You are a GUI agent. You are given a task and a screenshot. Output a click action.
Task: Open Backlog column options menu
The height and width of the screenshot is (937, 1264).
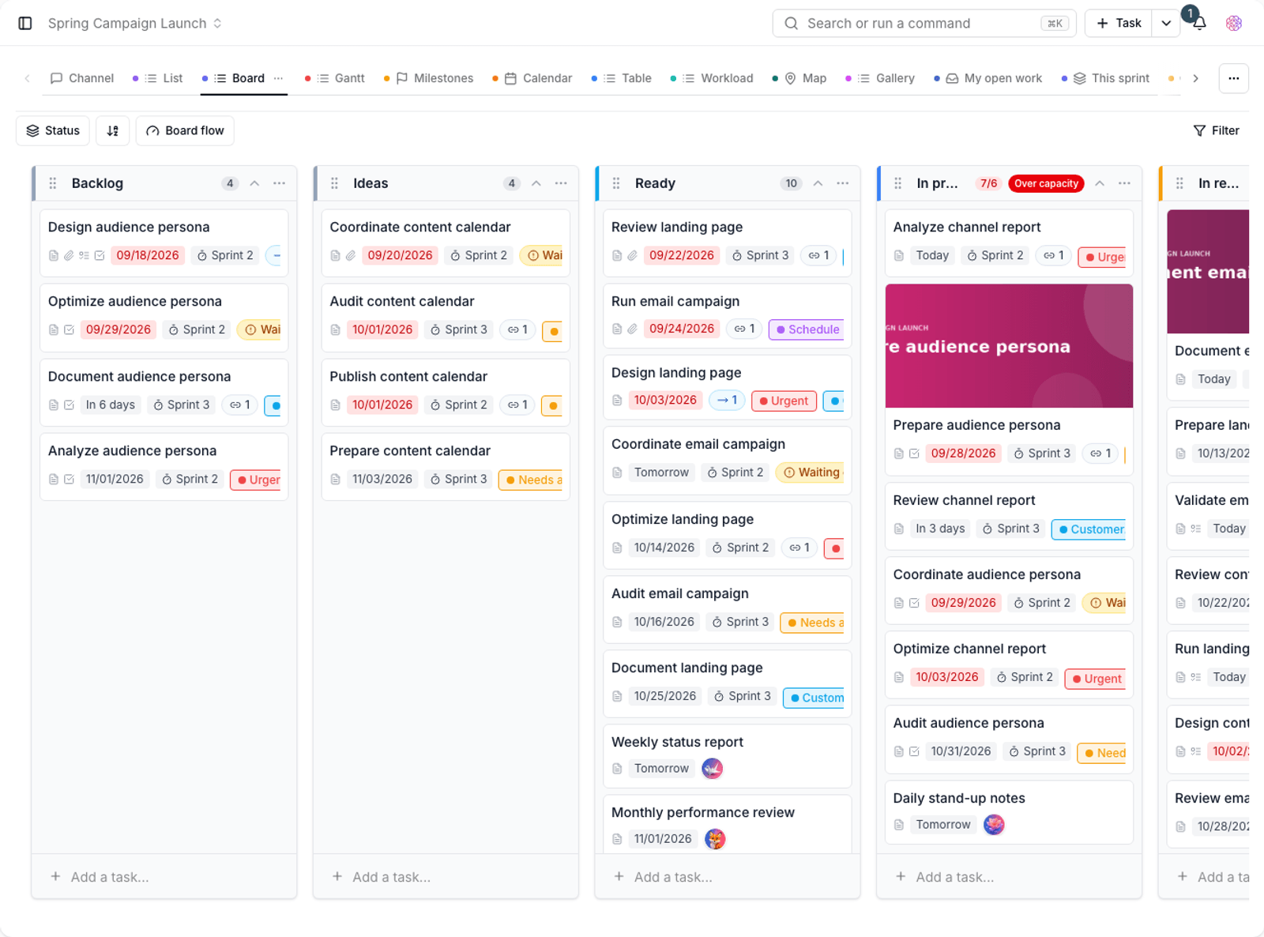[280, 183]
